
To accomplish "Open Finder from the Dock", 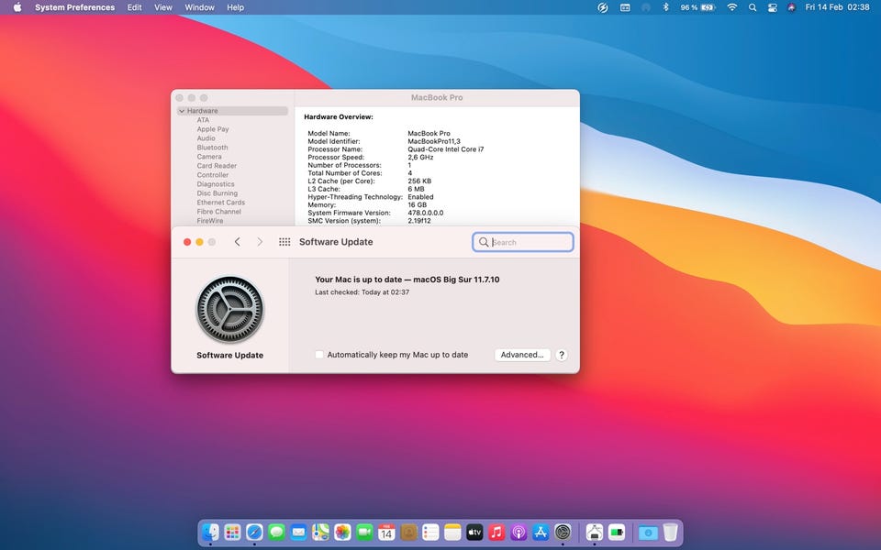I will click(x=210, y=532).
